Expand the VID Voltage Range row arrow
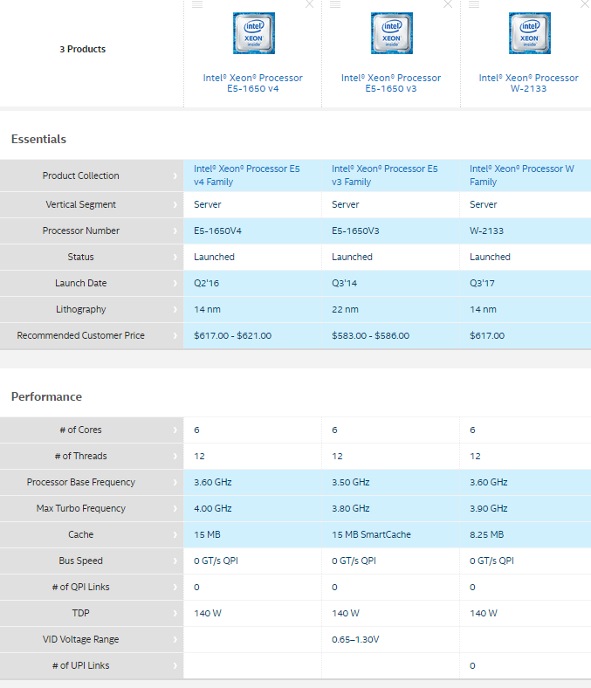The image size is (591, 688). point(175,639)
